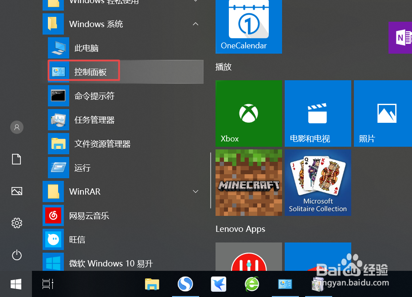Viewport: 412px width, 297px height.
Task: Click the Power button icon
Action: click(17, 255)
